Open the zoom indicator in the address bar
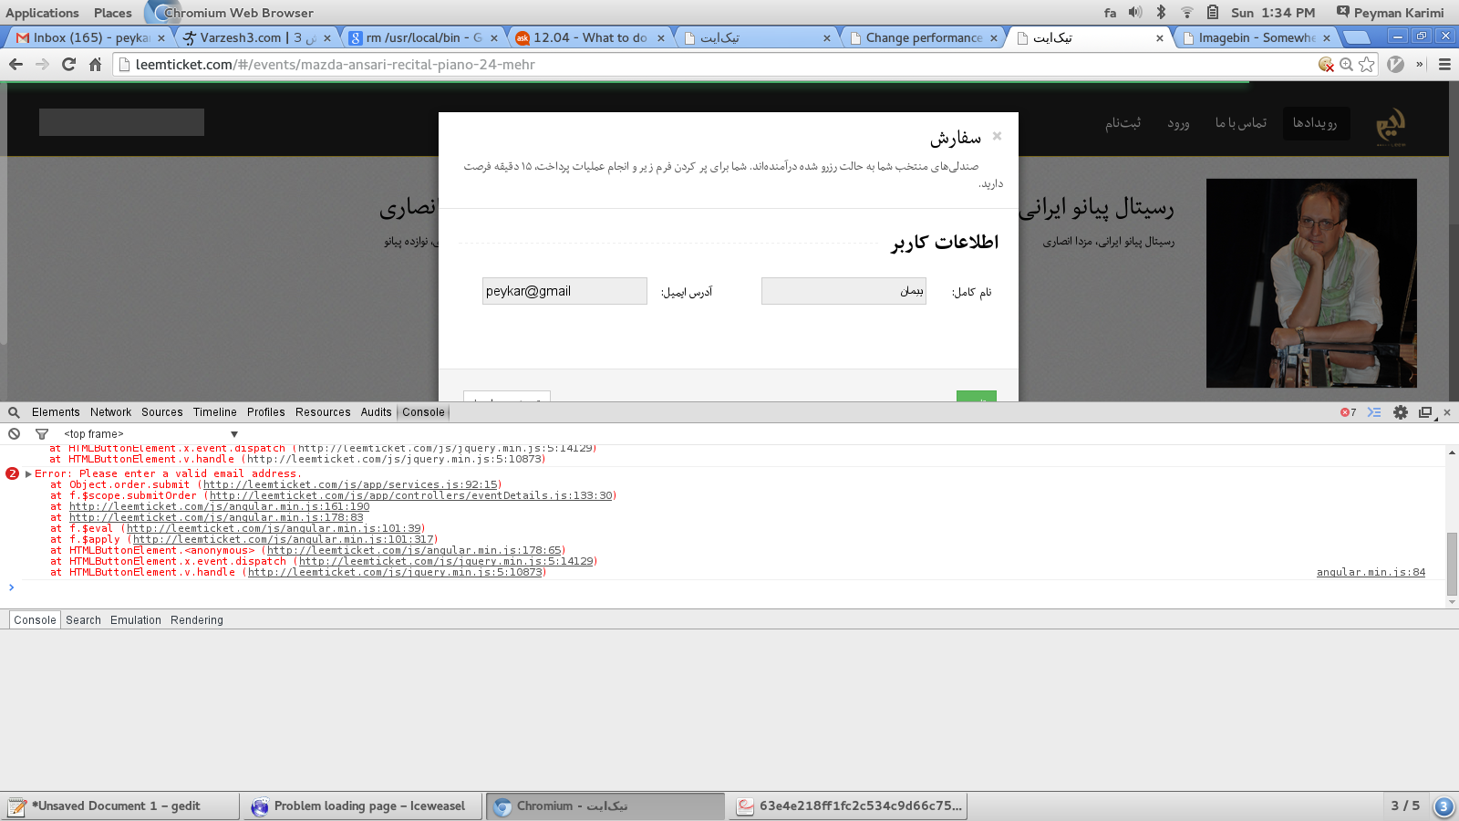The width and height of the screenshot is (1459, 821). (x=1346, y=64)
